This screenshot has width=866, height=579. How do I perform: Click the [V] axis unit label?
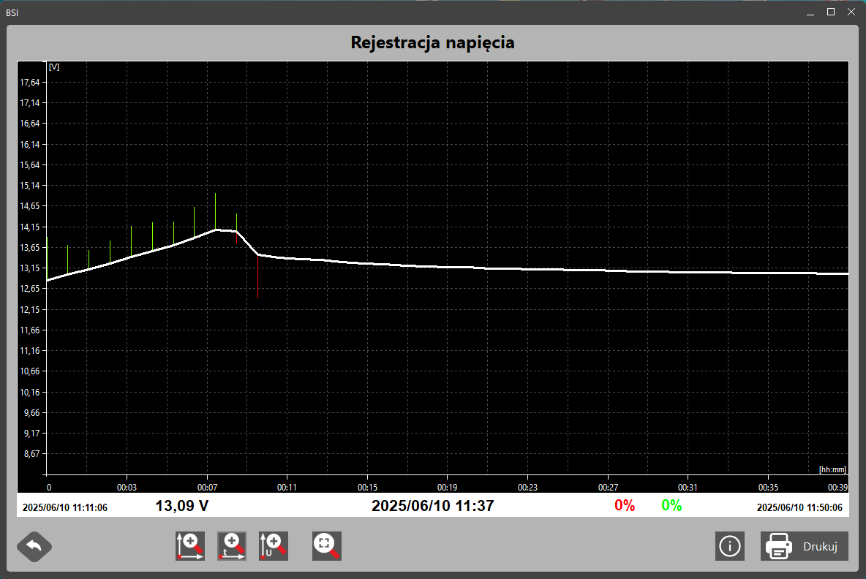point(53,66)
